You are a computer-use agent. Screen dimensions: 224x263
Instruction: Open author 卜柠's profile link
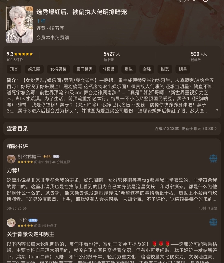[41, 21]
